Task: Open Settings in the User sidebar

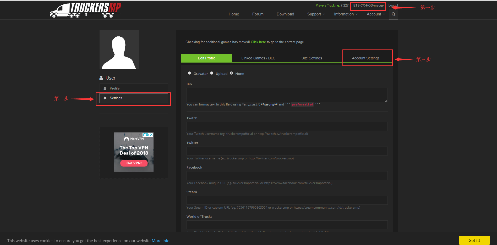Action: pyautogui.click(x=134, y=98)
